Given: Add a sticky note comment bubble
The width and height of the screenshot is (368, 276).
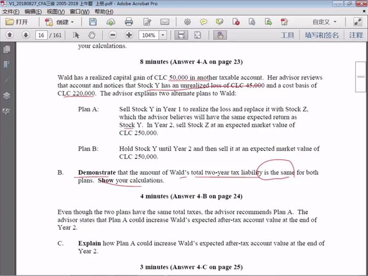Looking at the screenshot, I should click(x=203, y=22).
